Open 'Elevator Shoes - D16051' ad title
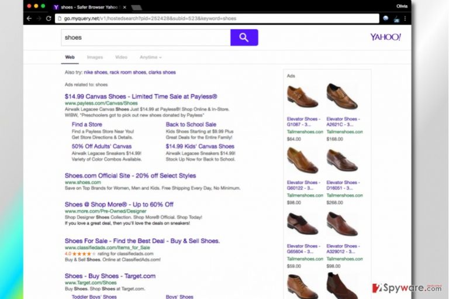449x299 pixels. 343,185
